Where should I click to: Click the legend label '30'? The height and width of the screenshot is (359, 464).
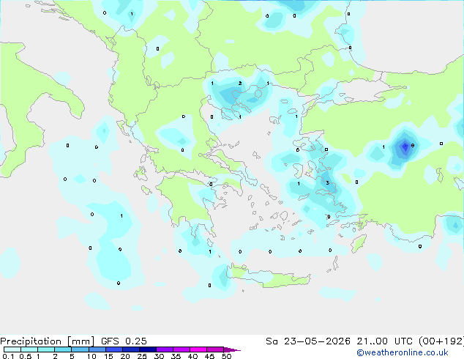[159, 356]
